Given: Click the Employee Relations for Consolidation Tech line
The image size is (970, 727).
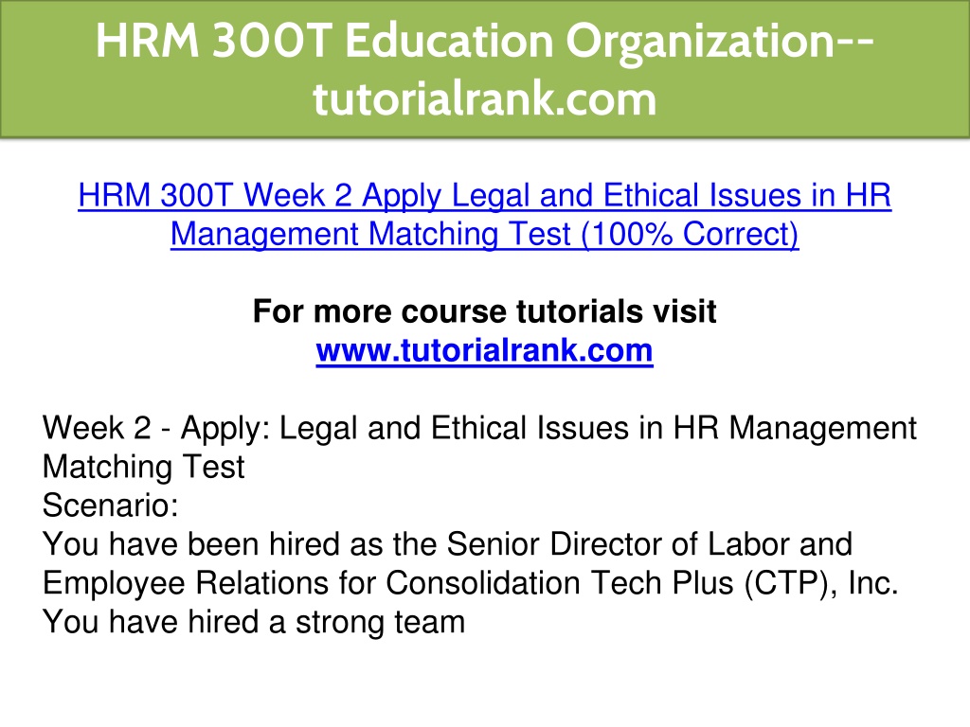Looking at the screenshot, I should (470, 583).
